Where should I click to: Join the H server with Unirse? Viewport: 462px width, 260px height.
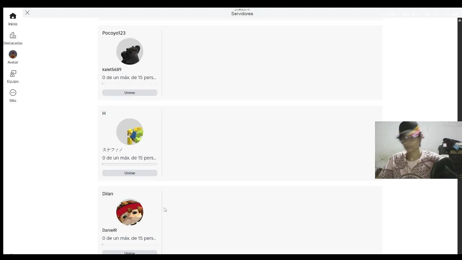point(130,173)
